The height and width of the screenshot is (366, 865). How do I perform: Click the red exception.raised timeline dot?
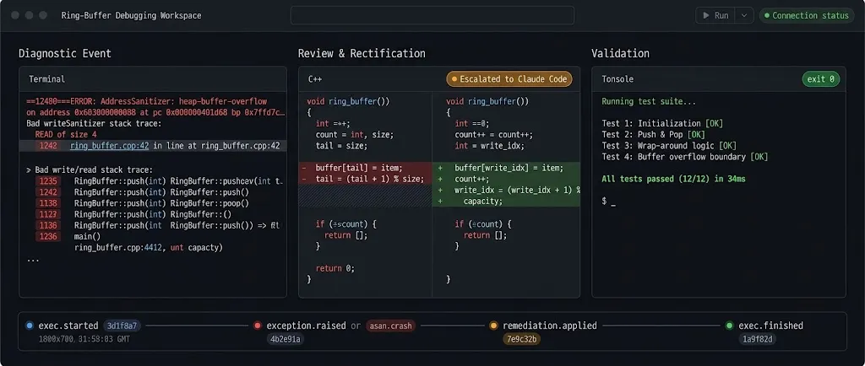point(257,326)
